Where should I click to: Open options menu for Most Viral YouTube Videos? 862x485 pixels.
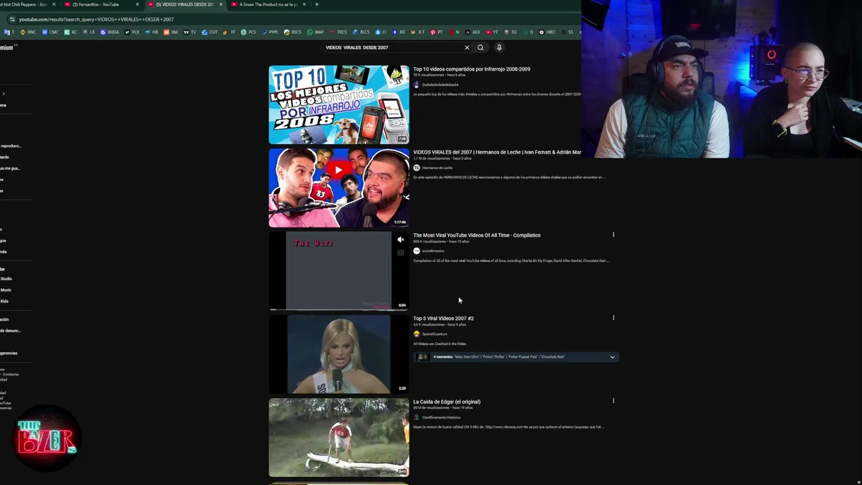(613, 234)
